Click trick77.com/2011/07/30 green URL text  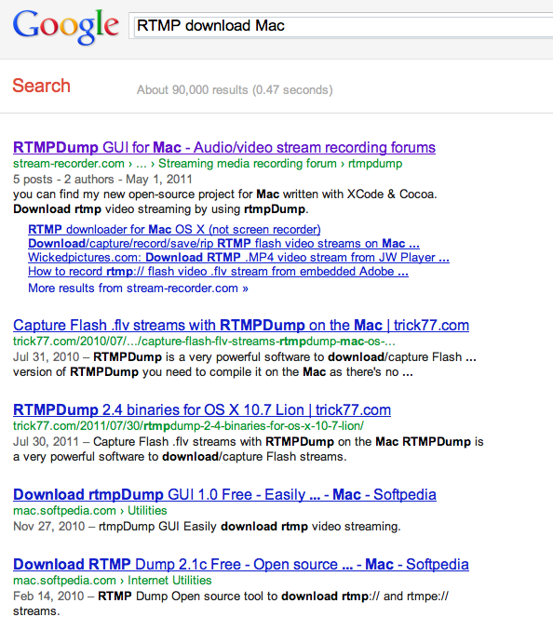tap(188, 425)
